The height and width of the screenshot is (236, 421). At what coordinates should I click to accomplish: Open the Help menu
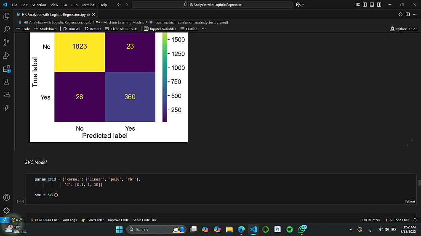(103, 5)
